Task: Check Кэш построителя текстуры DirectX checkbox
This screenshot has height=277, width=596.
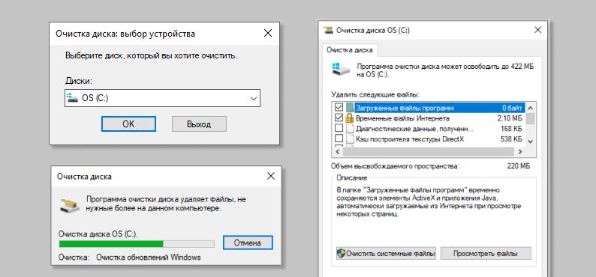Action: click(339, 138)
